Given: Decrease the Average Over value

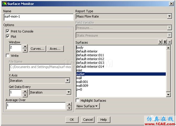Looking at the screenshot, I should 69,108.
